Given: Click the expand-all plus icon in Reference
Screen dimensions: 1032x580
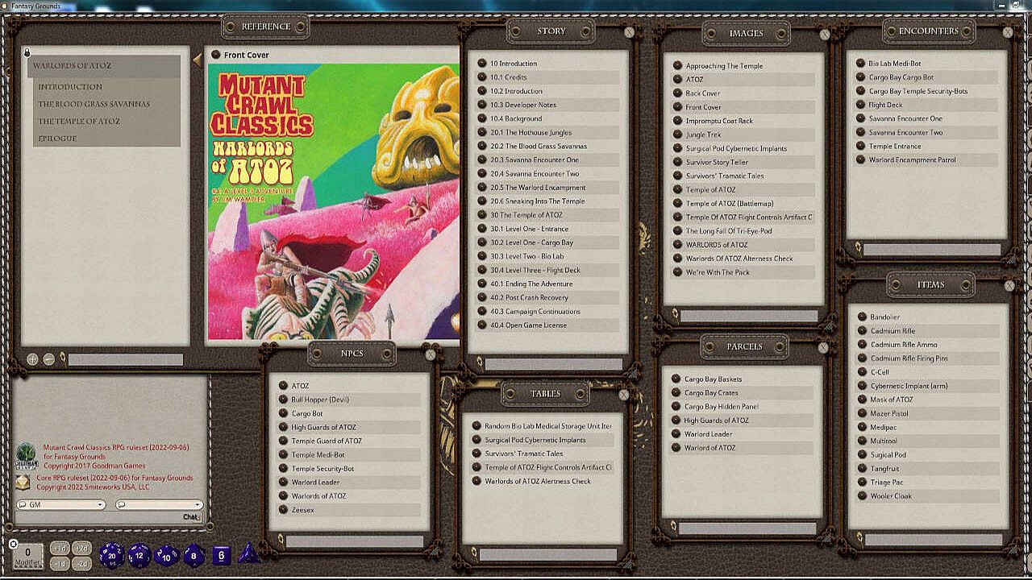Looking at the screenshot, I should pos(32,359).
